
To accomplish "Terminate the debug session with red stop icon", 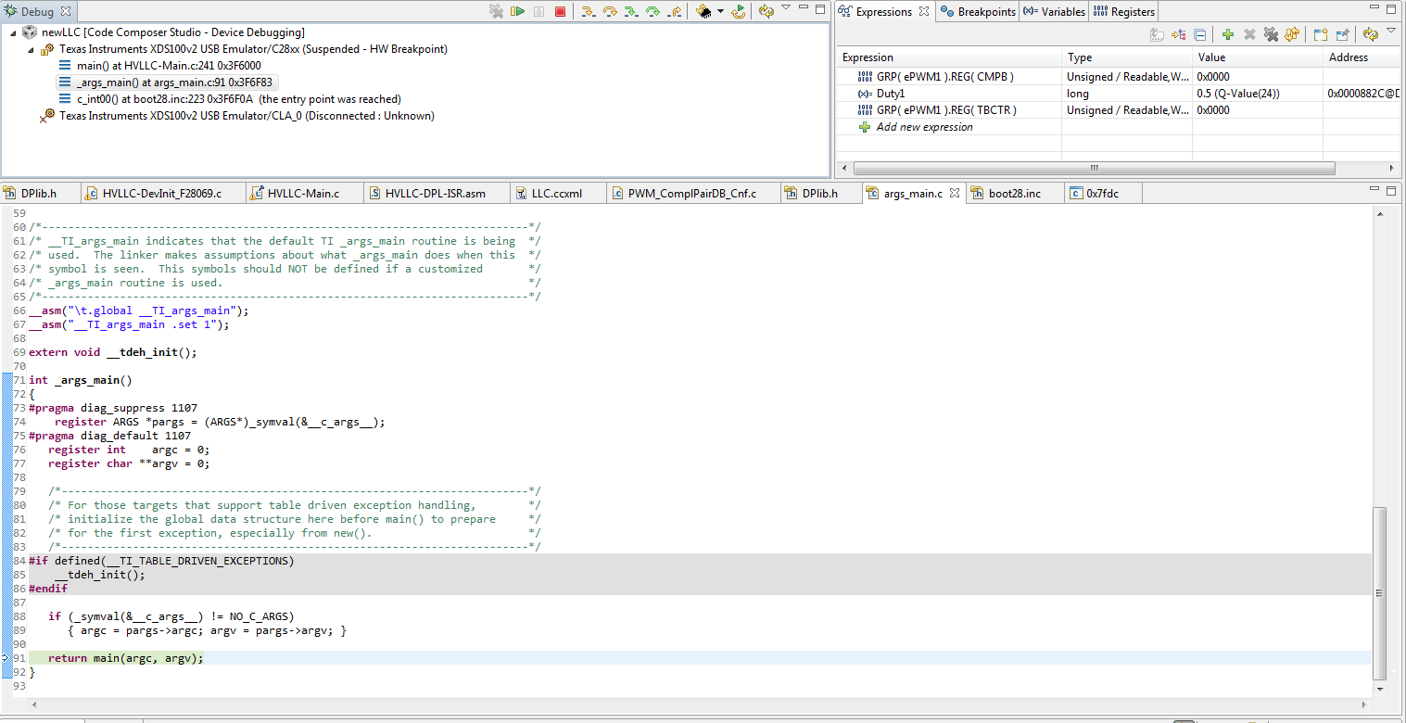I will pyautogui.click(x=560, y=11).
